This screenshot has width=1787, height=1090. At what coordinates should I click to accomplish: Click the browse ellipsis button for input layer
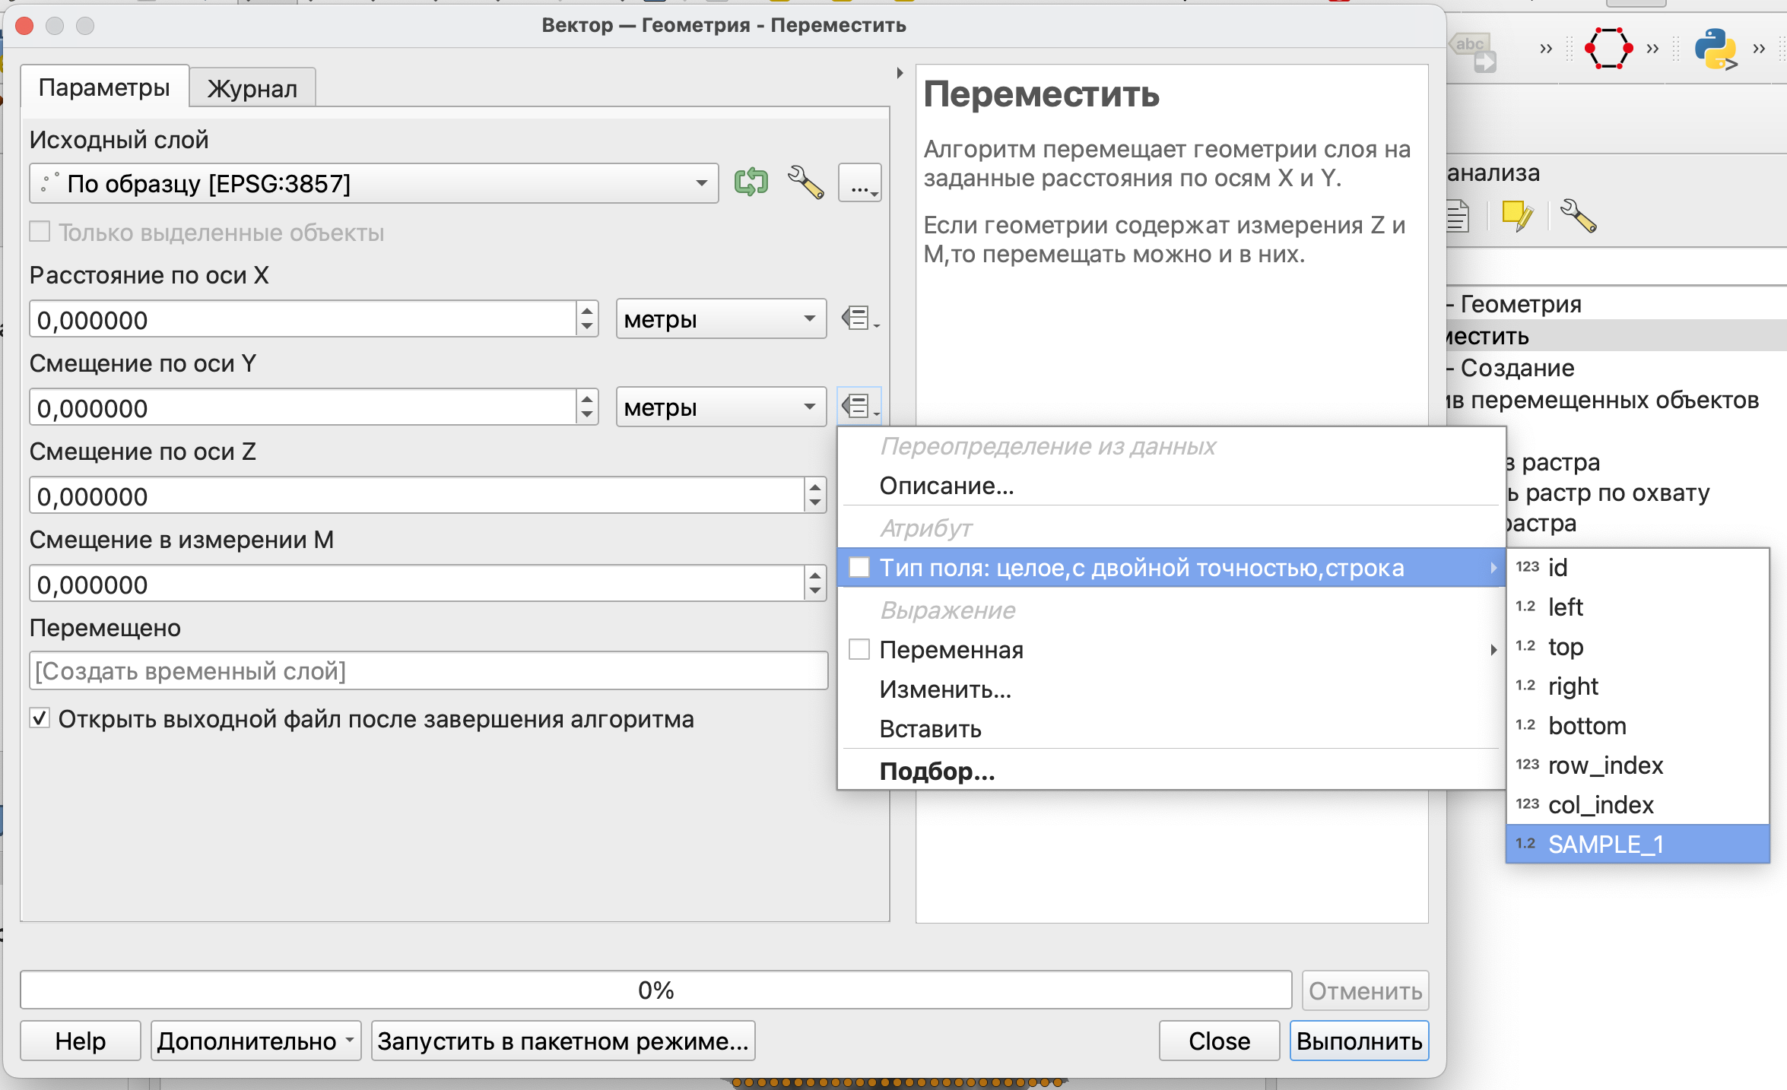tap(859, 183)
